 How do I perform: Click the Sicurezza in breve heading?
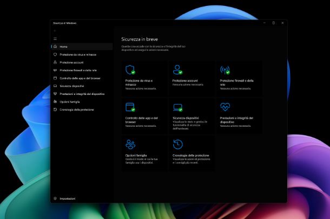pyautogui.click(x=140, y=39)
